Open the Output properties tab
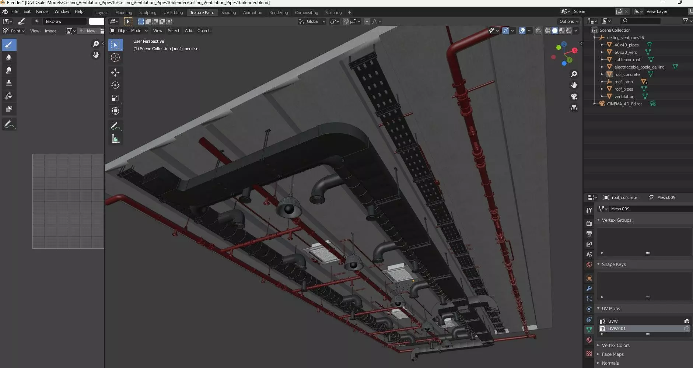The image size is (693, 368). [x=589, y=234]
